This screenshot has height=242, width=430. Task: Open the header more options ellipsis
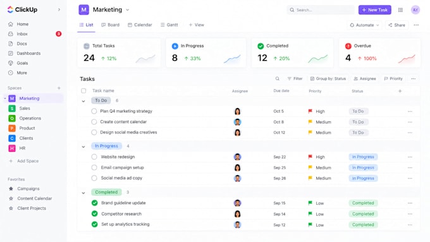coord(416,25)
